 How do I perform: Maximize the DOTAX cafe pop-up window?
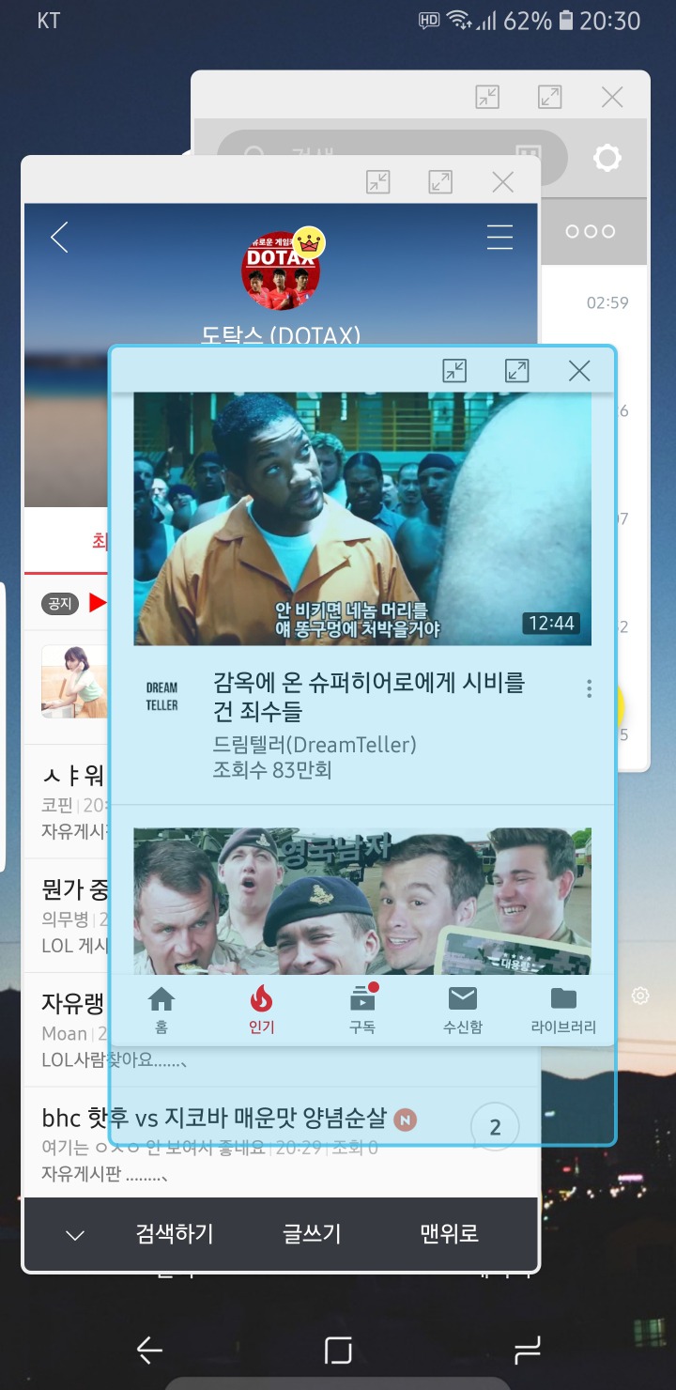coord(439,182)
